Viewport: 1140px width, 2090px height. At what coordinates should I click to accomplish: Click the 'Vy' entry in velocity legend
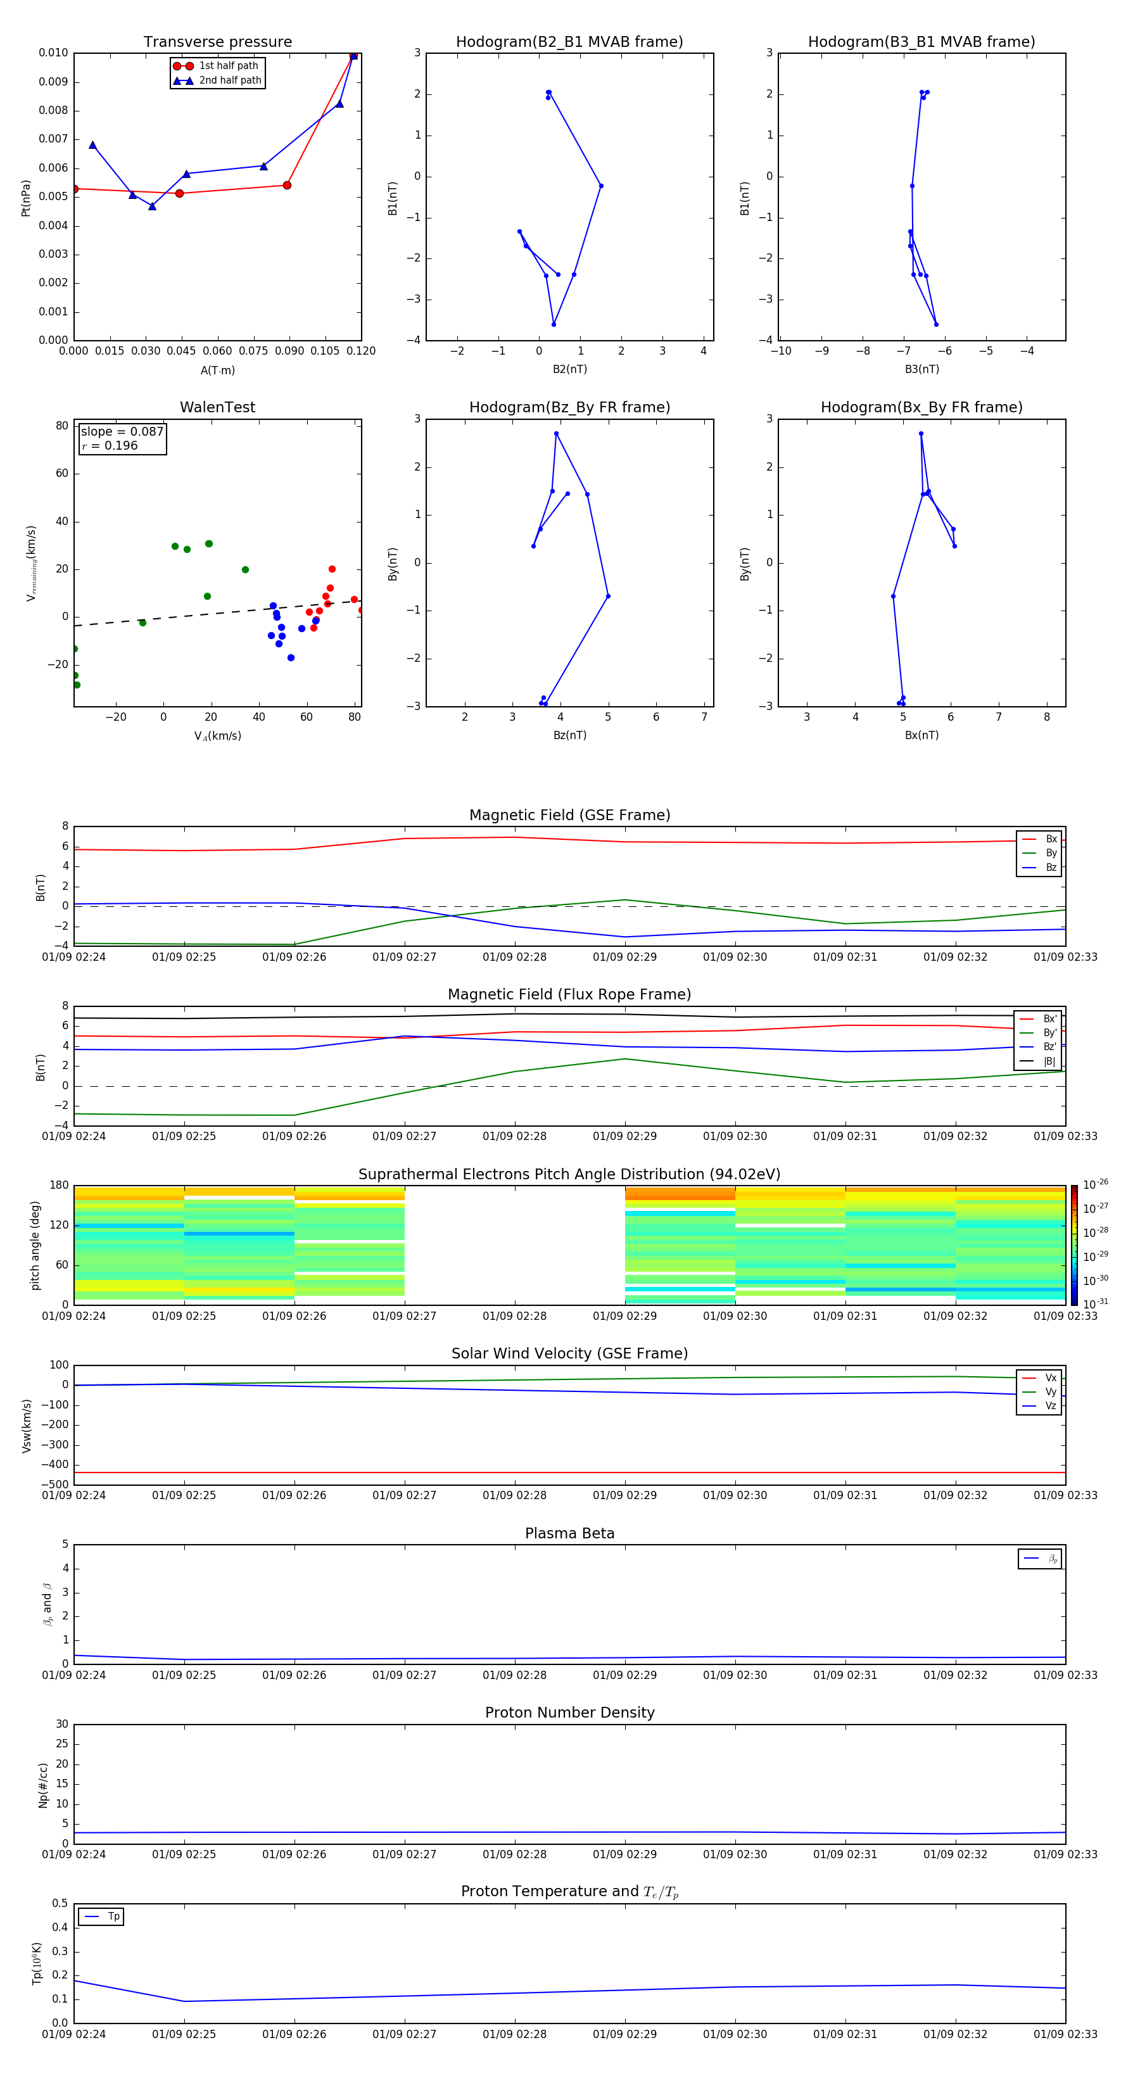[x=1039, y=1391]
